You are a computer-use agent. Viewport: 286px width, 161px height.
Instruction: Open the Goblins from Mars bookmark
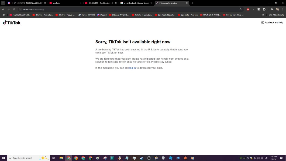[233, 15]
